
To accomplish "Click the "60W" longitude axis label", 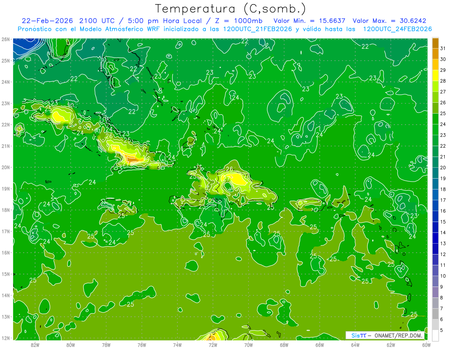I will [427, 345].
